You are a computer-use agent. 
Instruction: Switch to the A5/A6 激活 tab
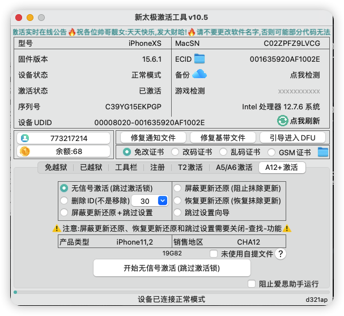click(x=234, y=167)
